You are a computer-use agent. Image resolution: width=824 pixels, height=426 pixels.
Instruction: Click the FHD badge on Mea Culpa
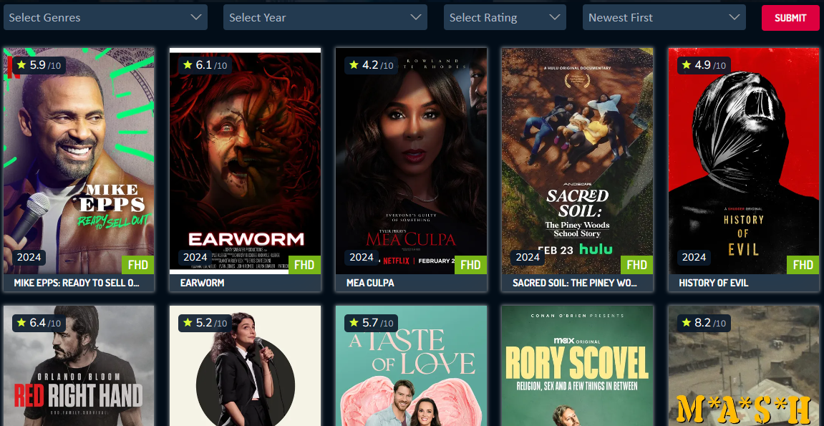(x=470, y=265)
